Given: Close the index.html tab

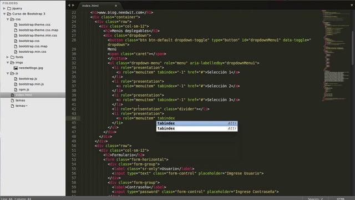Looking at the screenshot, I should [116, 6].
